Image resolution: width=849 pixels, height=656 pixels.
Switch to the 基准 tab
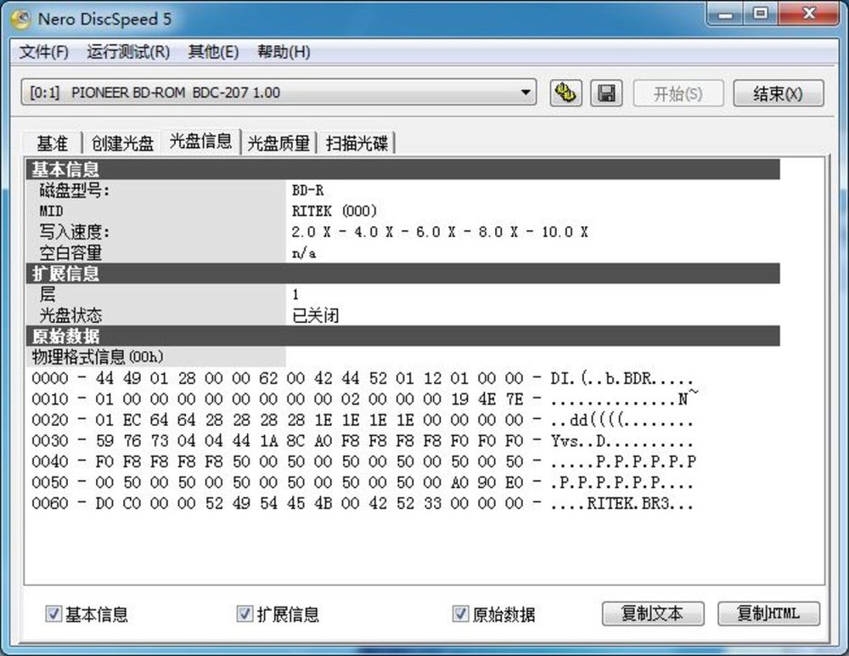point(53,144)
